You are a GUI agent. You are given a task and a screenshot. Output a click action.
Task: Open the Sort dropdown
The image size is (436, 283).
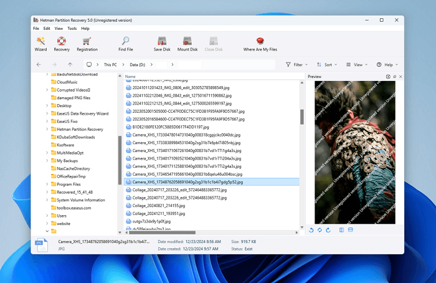click(x=327, y=64)
